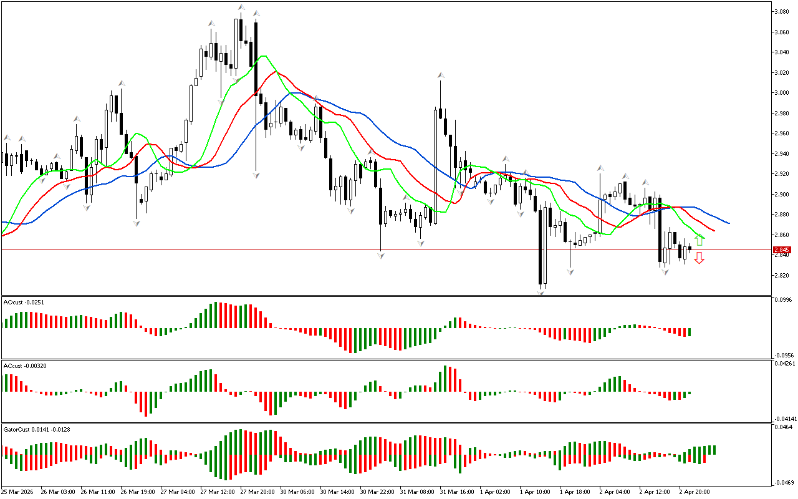Select the AOcust indicator label

22,303
